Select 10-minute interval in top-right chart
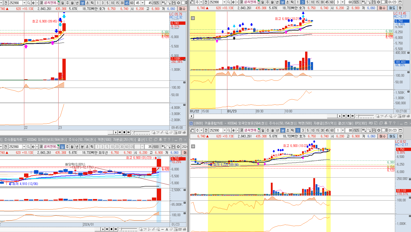 (x=312, y=2)
